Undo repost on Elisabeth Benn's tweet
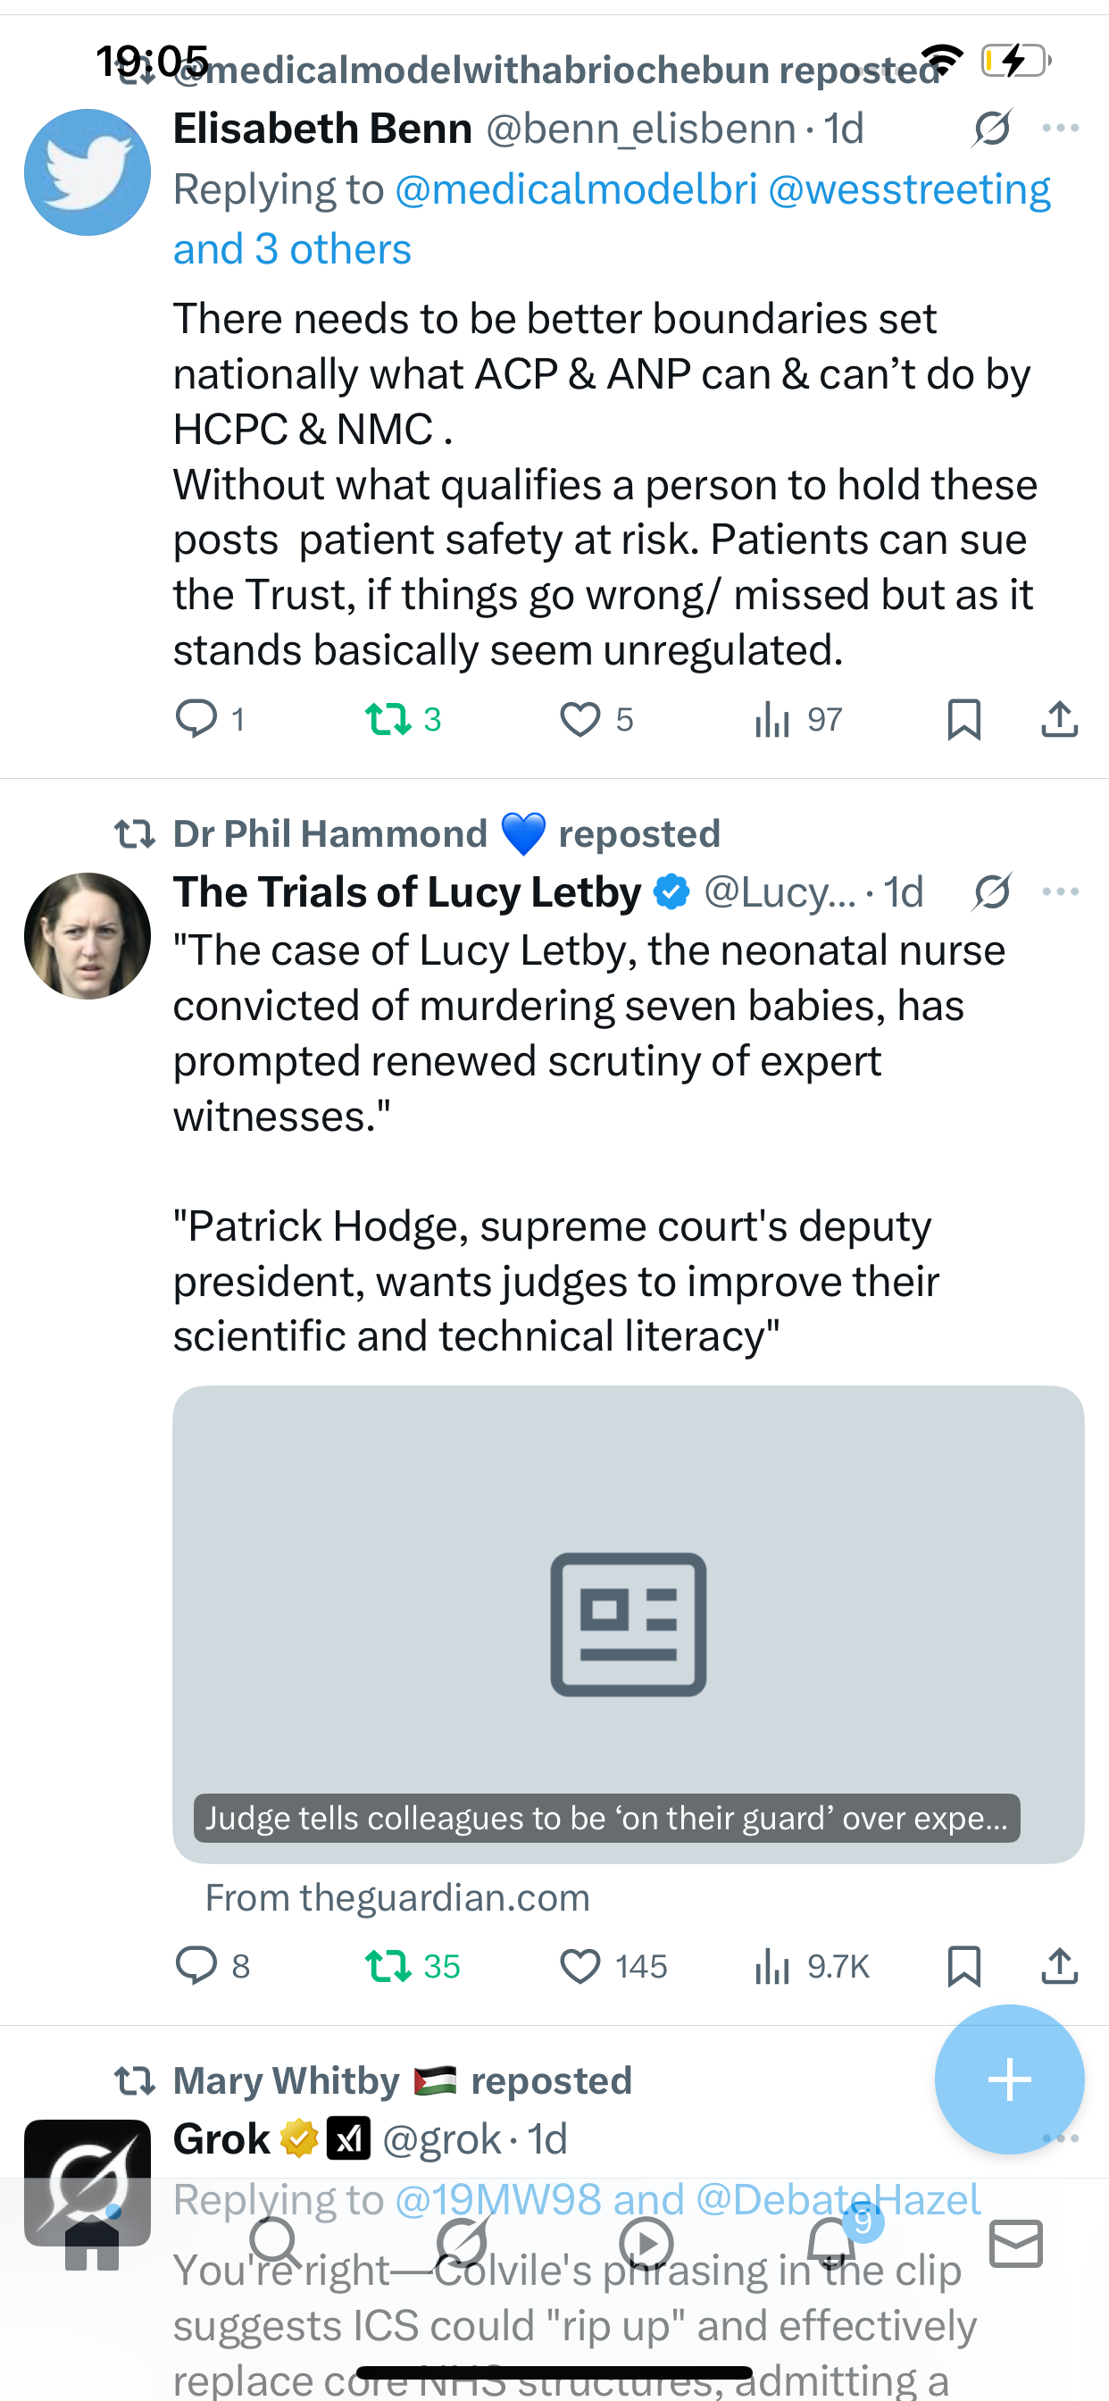 pyautogui.click(x=388, y=720)
